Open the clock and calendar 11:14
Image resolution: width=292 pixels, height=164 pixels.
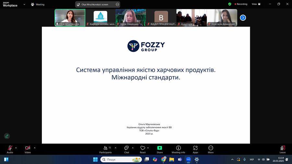(278, 159)
